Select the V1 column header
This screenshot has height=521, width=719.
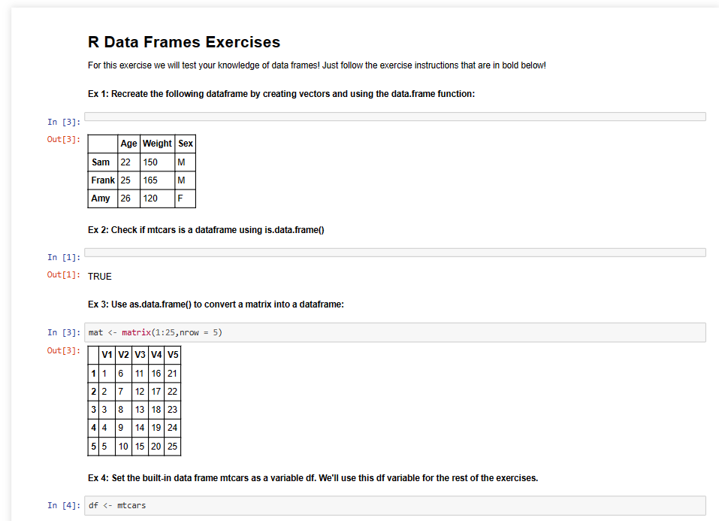tap(107, 355)
